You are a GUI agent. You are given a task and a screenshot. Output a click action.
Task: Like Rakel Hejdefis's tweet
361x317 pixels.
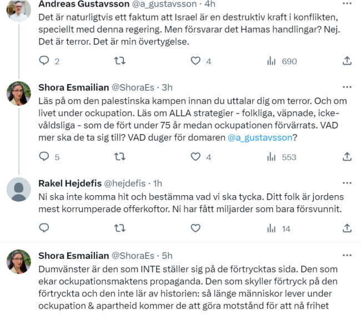pos(195,228)
